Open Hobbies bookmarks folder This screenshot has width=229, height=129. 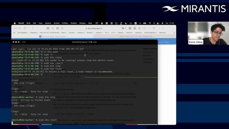pyautogui.click(x=99, y=33)
